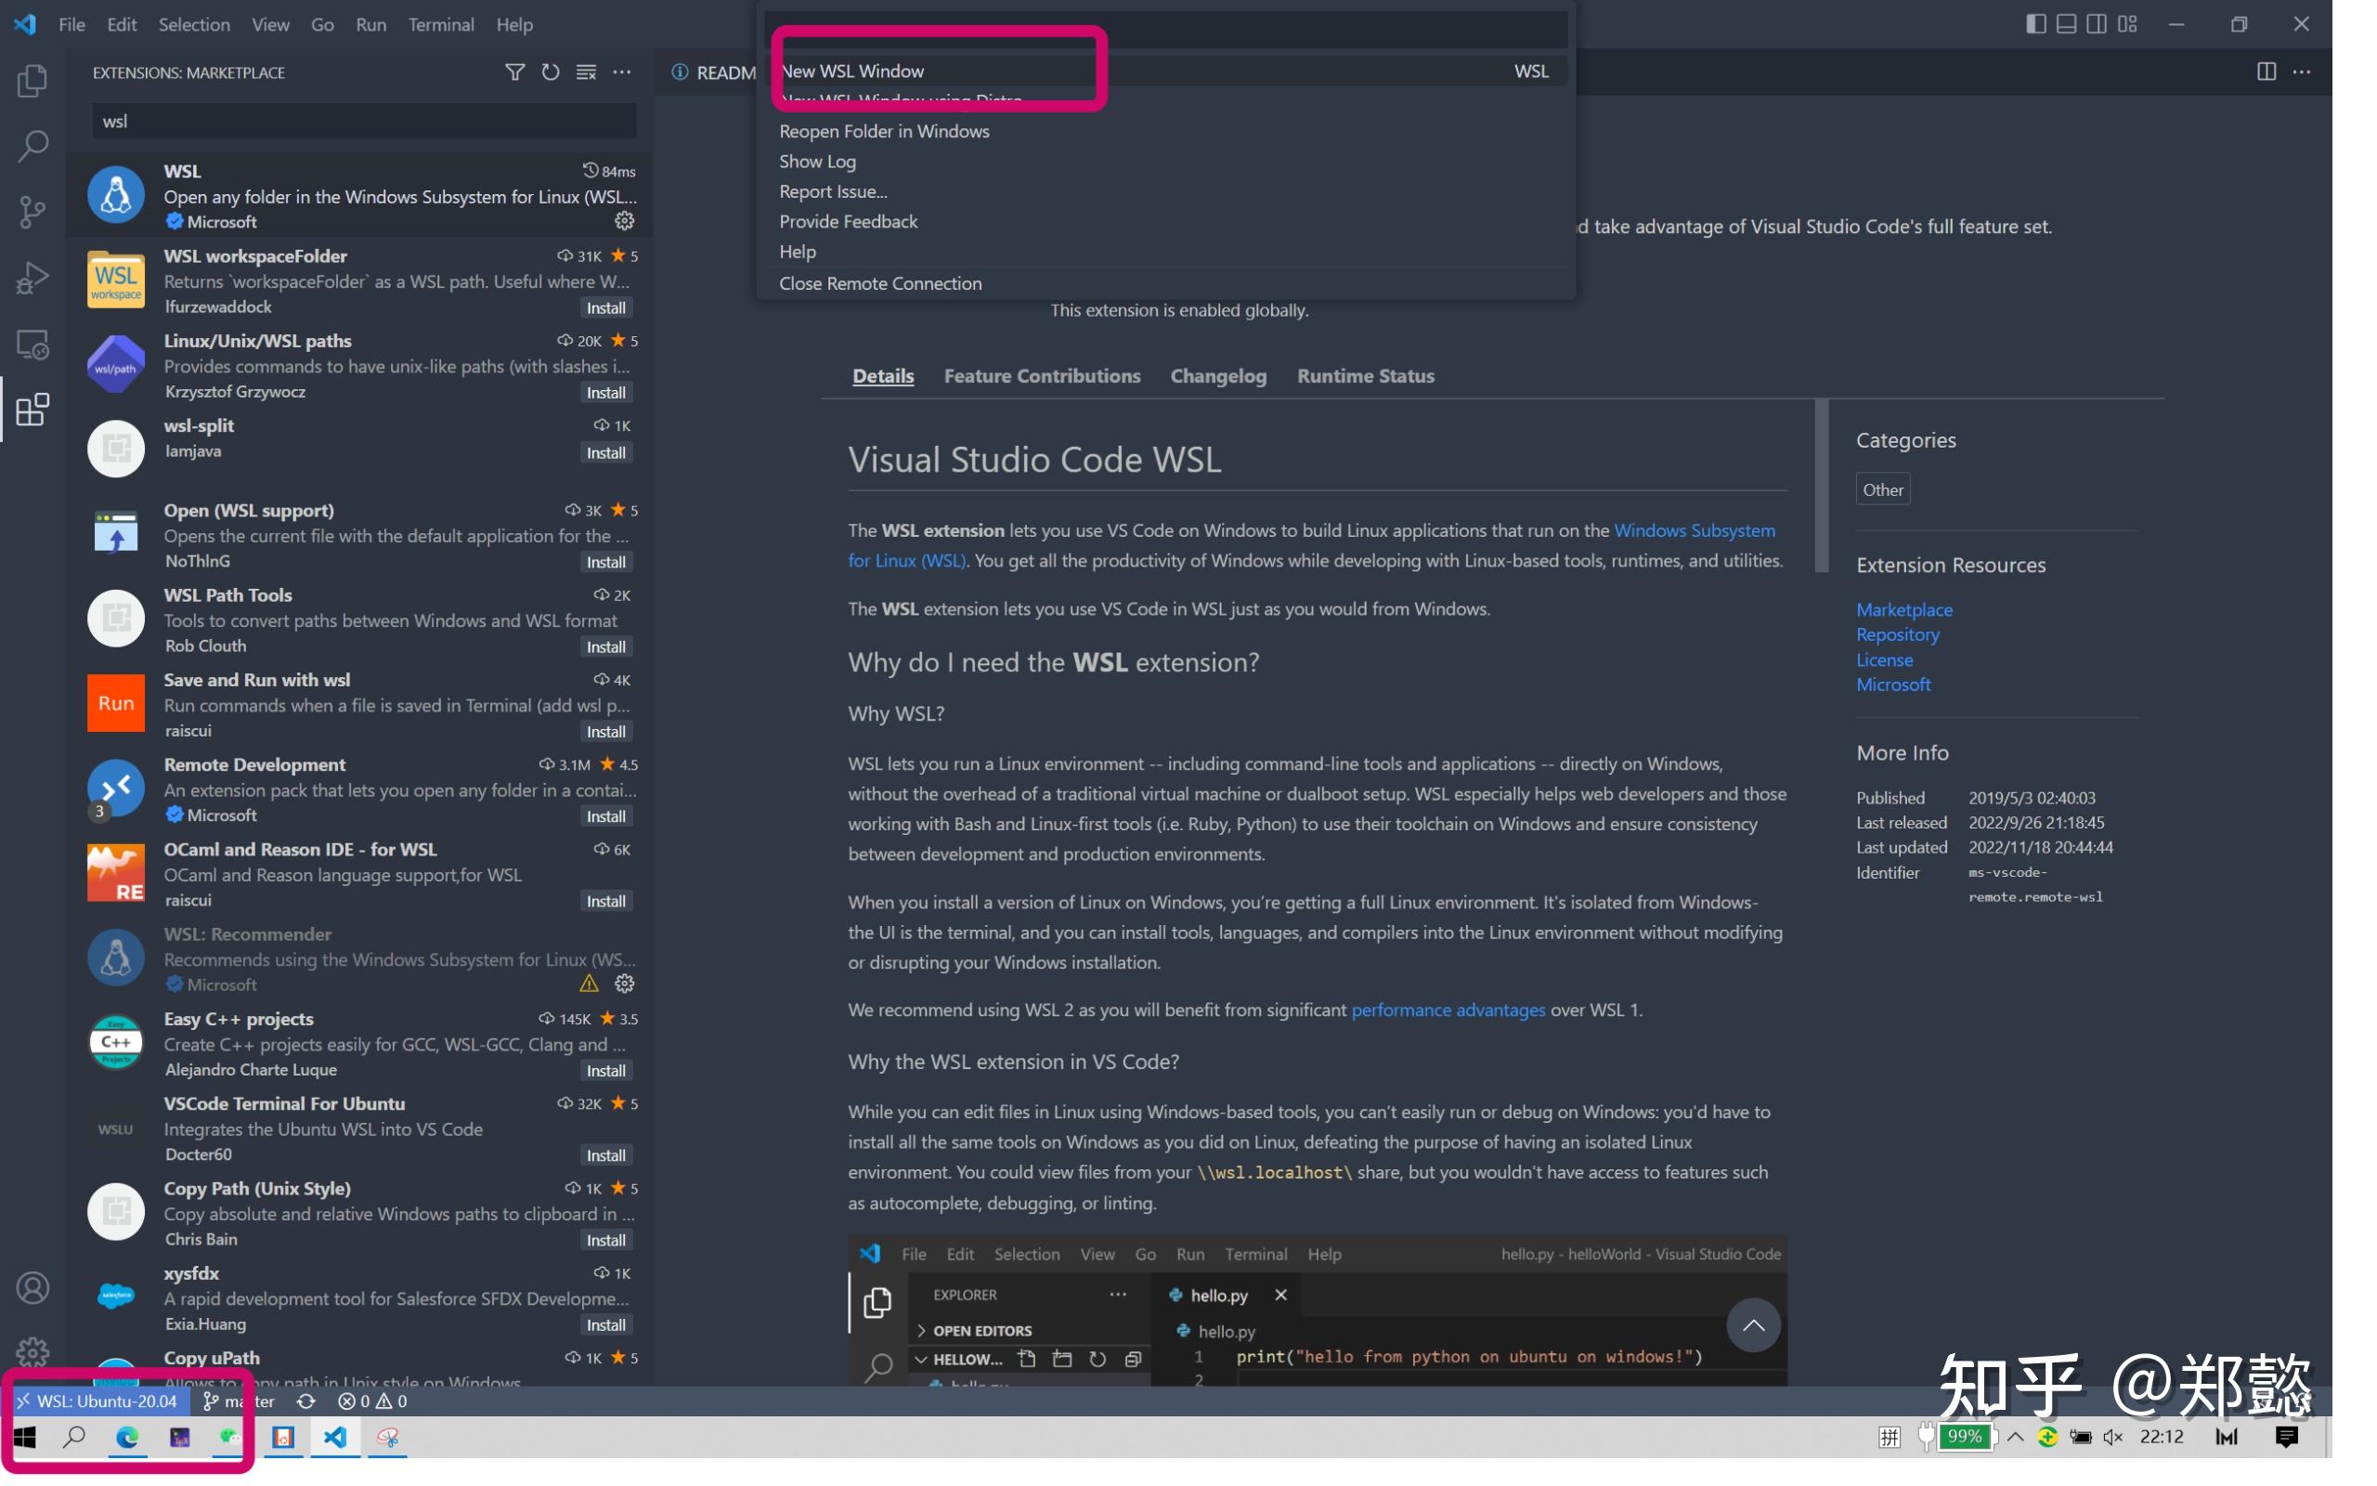Open Repository resource link

point(1898,634)
